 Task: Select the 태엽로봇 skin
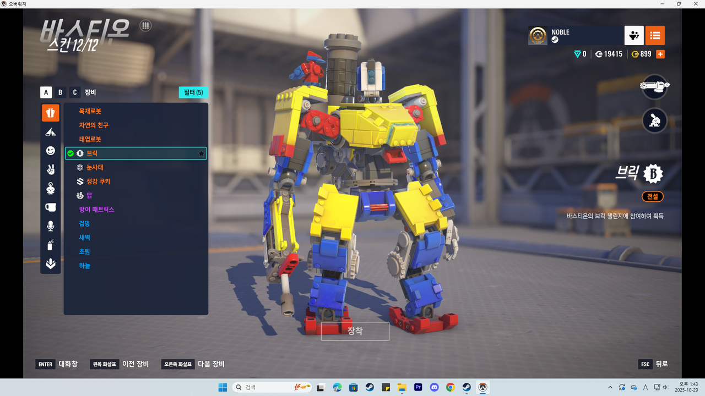pos(135,139)
